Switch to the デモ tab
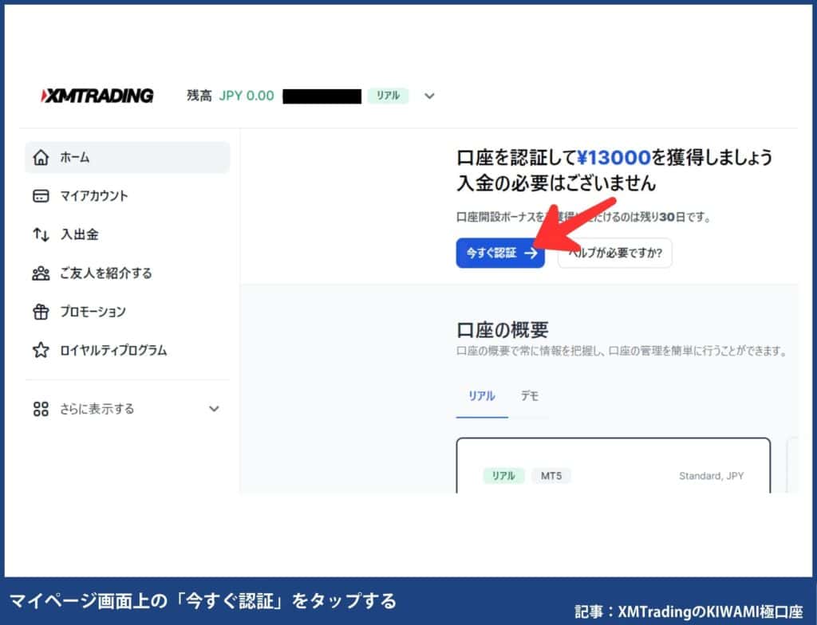This screenshot has height=625, width=817. [530, 396]
